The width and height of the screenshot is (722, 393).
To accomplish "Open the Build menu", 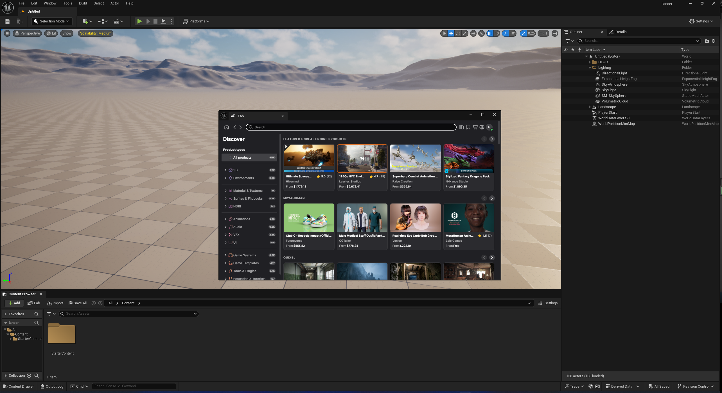I will click(x=83, y=3).
